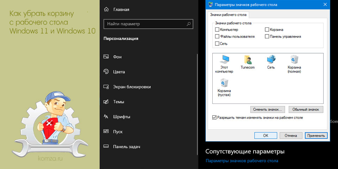Open Параметры значков рабочего стола link

pos(242,161)
